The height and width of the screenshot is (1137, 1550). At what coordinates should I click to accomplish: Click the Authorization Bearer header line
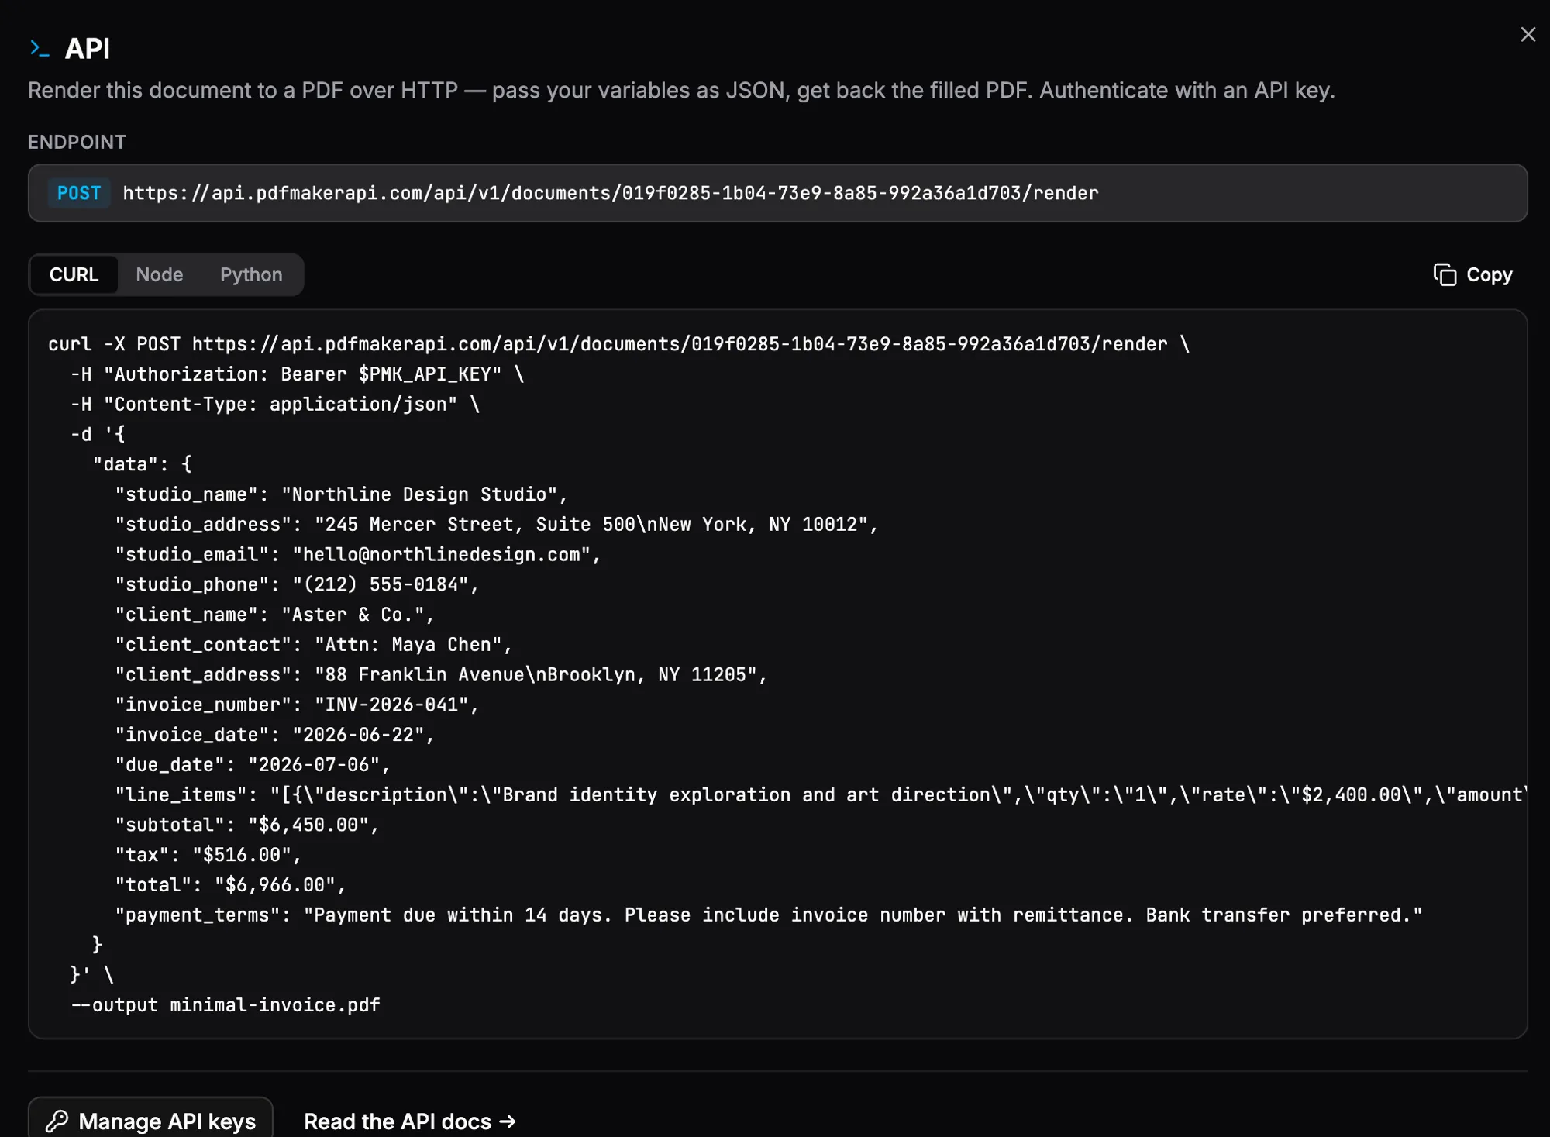[x=298, y=374]
